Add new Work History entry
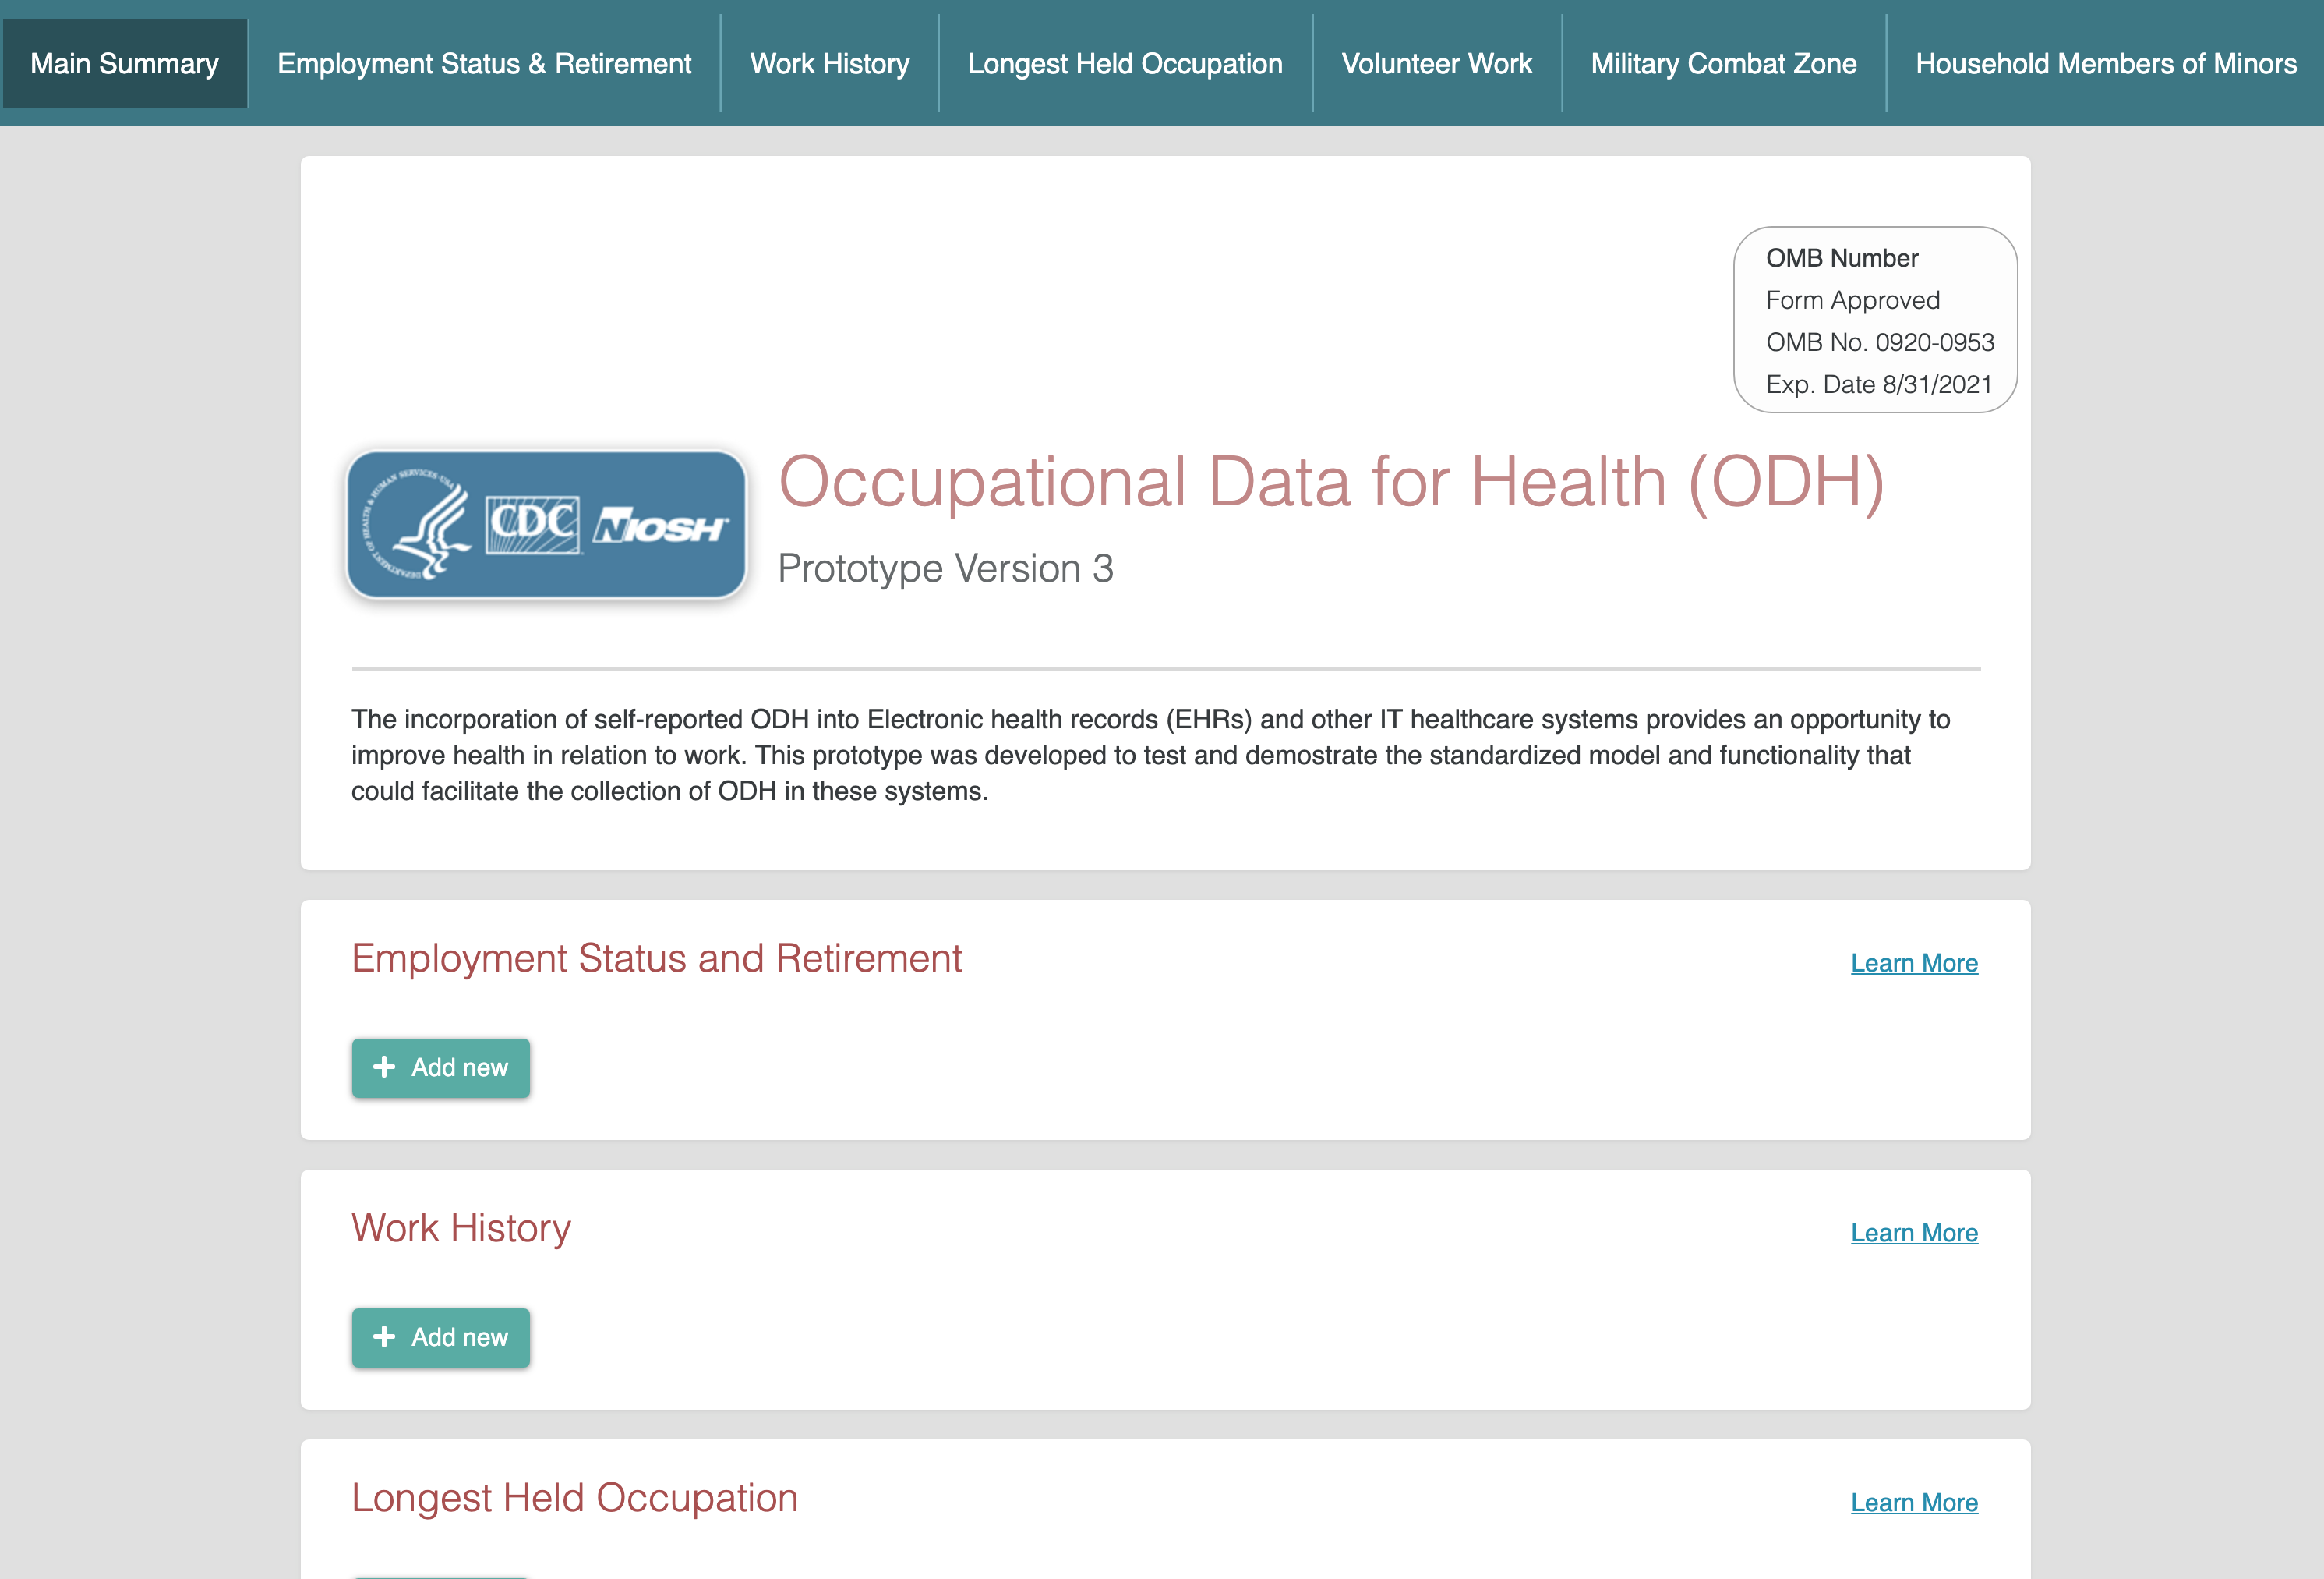The width and height of the screenshot is (2324, 1579). coord(441,1336)
